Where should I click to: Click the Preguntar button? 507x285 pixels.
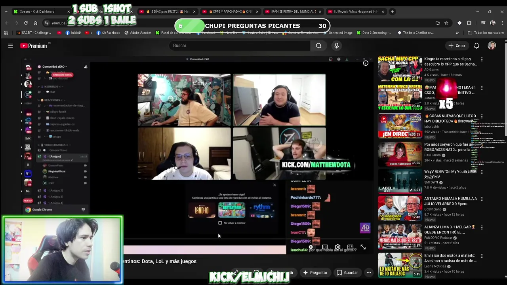[315, 272]
